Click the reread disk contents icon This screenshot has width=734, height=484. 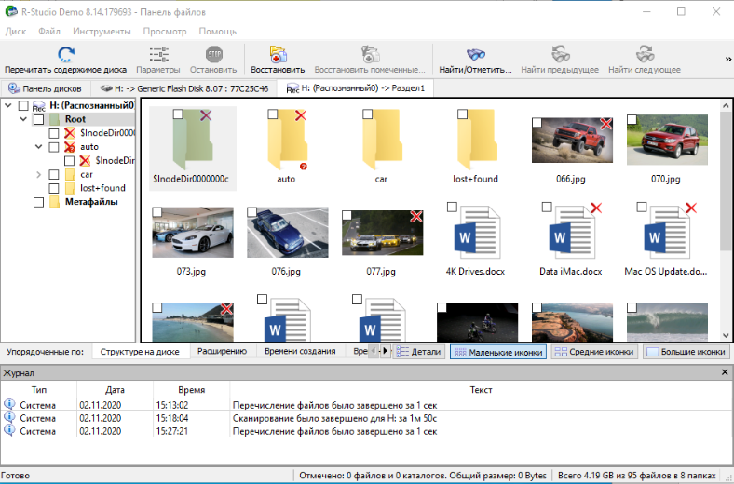65,54
